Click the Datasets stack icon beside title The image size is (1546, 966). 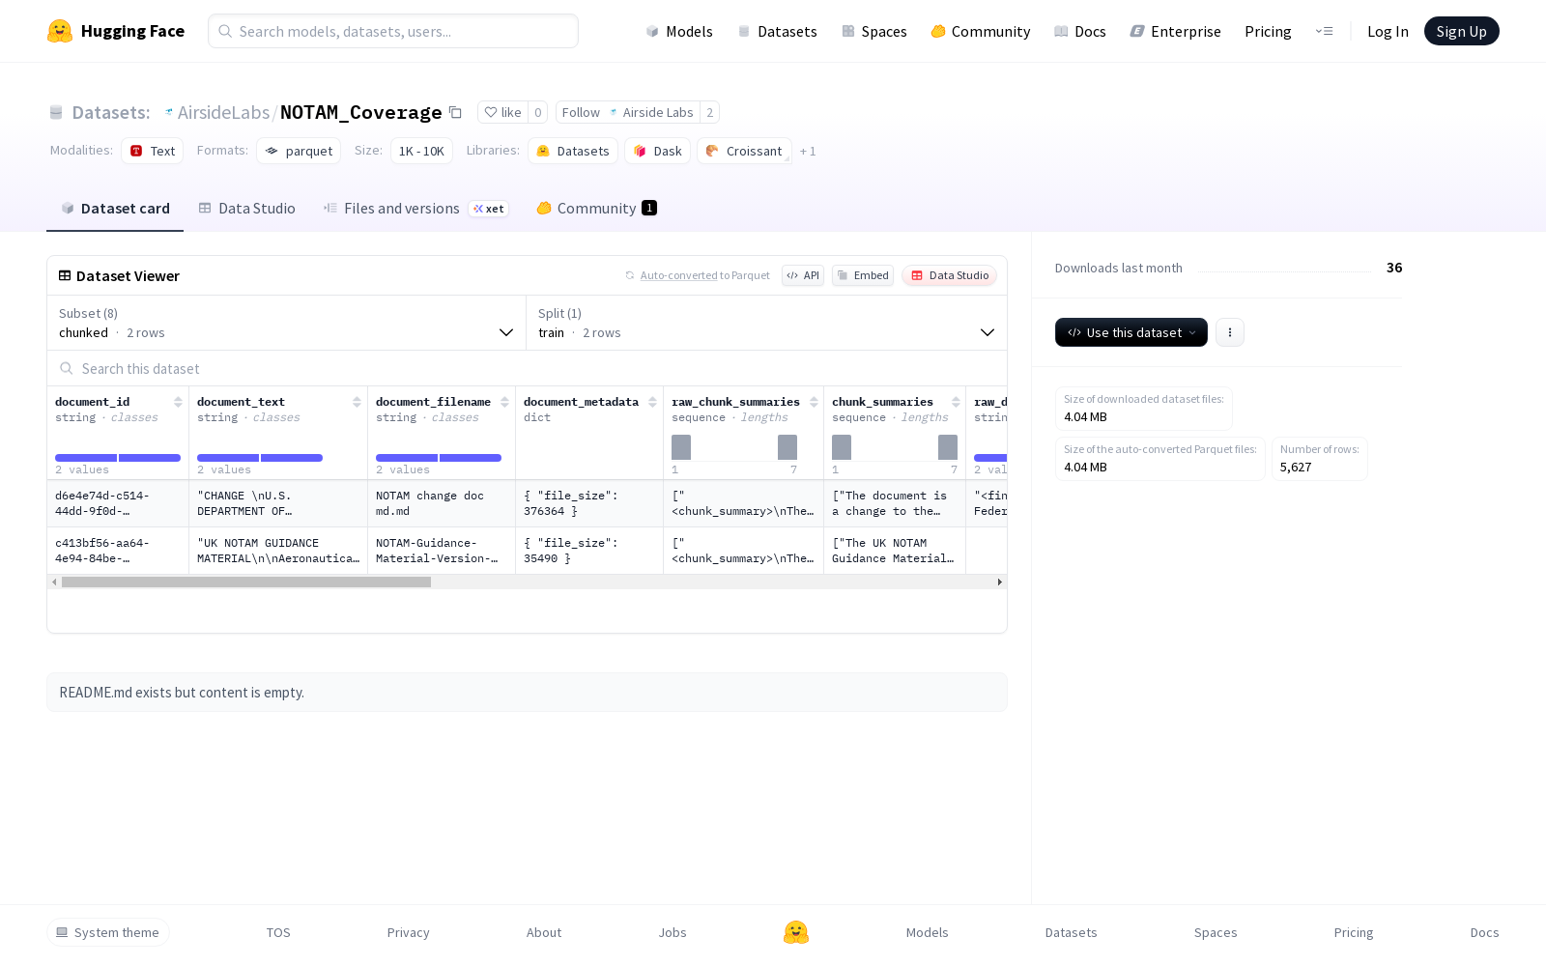[56, 113]
